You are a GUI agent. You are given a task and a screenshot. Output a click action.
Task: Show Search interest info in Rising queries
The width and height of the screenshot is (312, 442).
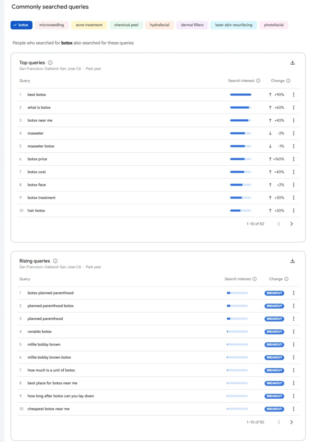(x=254, y=279)
